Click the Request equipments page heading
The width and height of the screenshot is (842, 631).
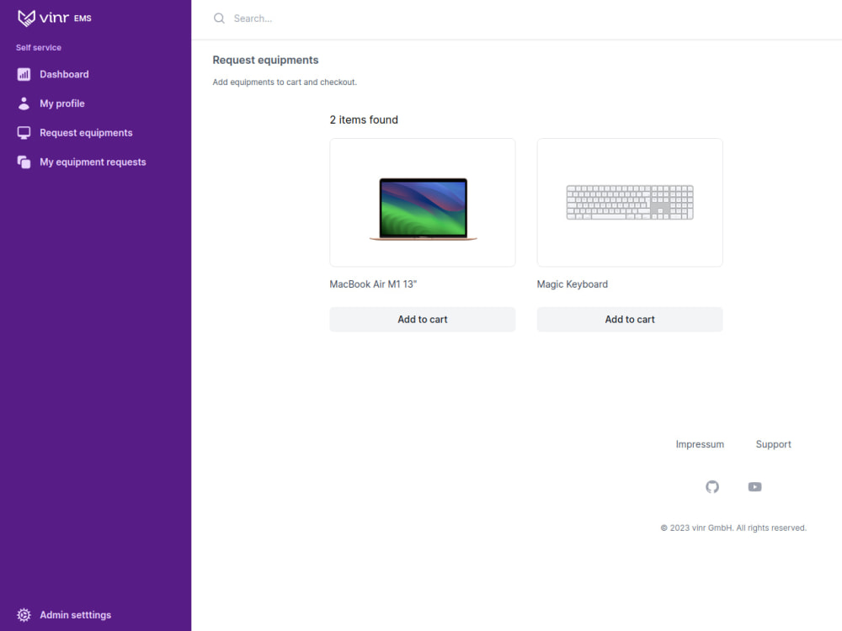(x=265, y=60)
